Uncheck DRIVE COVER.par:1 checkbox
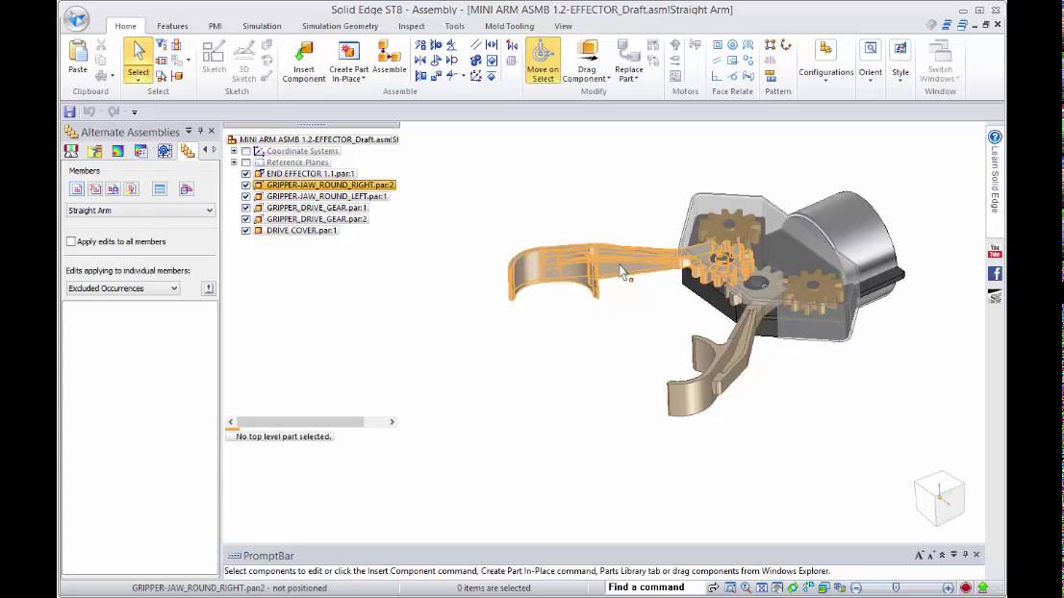This screenshot has width=1064, height=598. [245, 231]
